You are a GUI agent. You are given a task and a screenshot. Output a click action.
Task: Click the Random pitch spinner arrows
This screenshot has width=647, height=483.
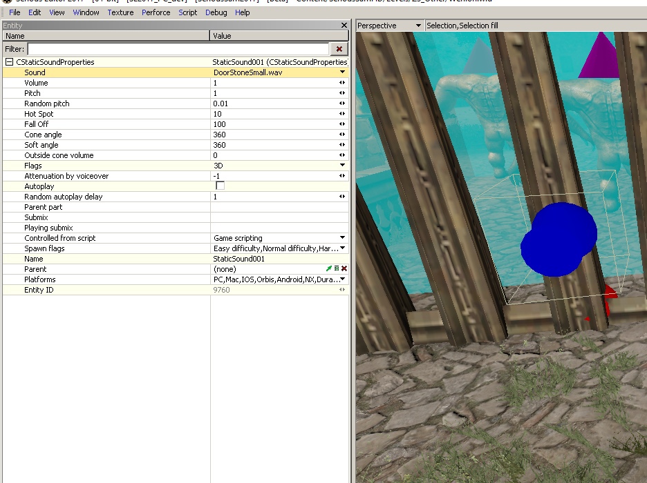pyautogui.click(x=342, y=103)
